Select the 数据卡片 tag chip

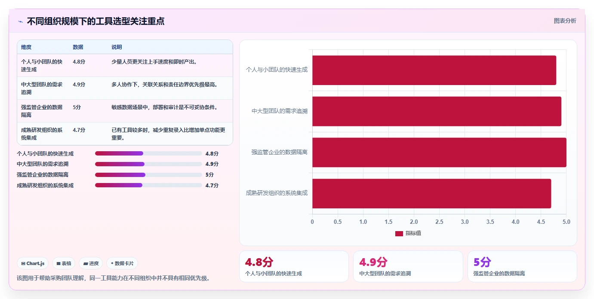tap(122, 263)
